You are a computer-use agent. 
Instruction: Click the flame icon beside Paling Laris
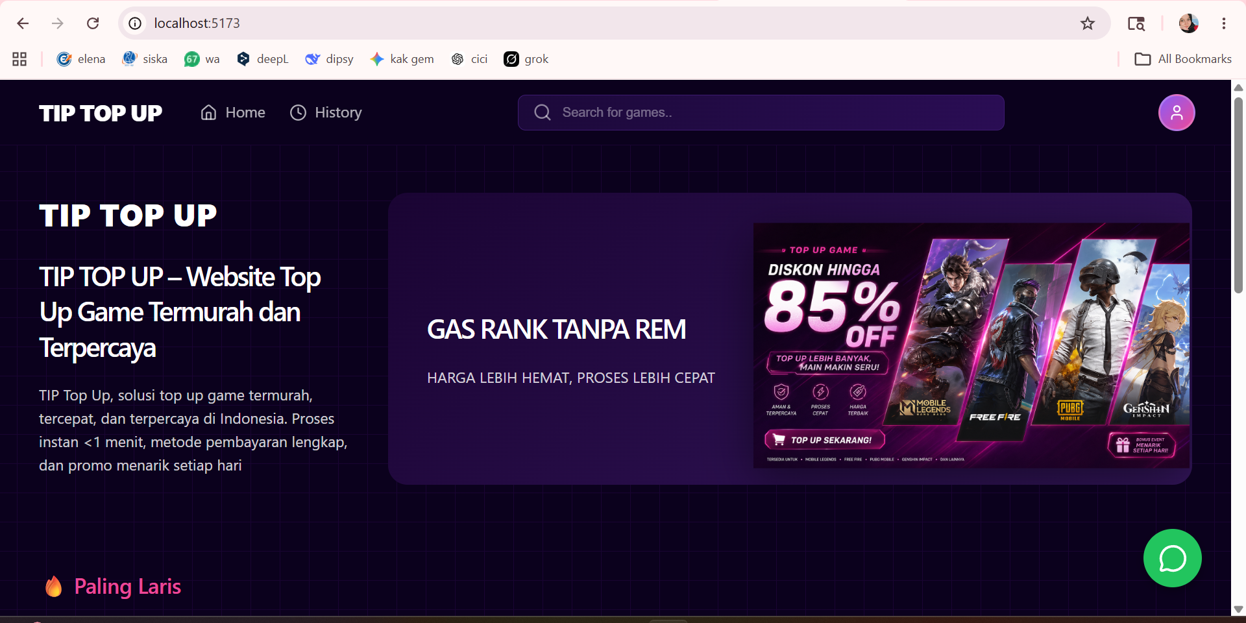(x=54, y=586)
